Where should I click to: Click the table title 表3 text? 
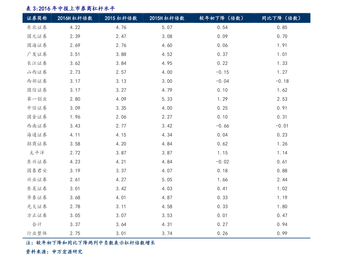point(70,9)
